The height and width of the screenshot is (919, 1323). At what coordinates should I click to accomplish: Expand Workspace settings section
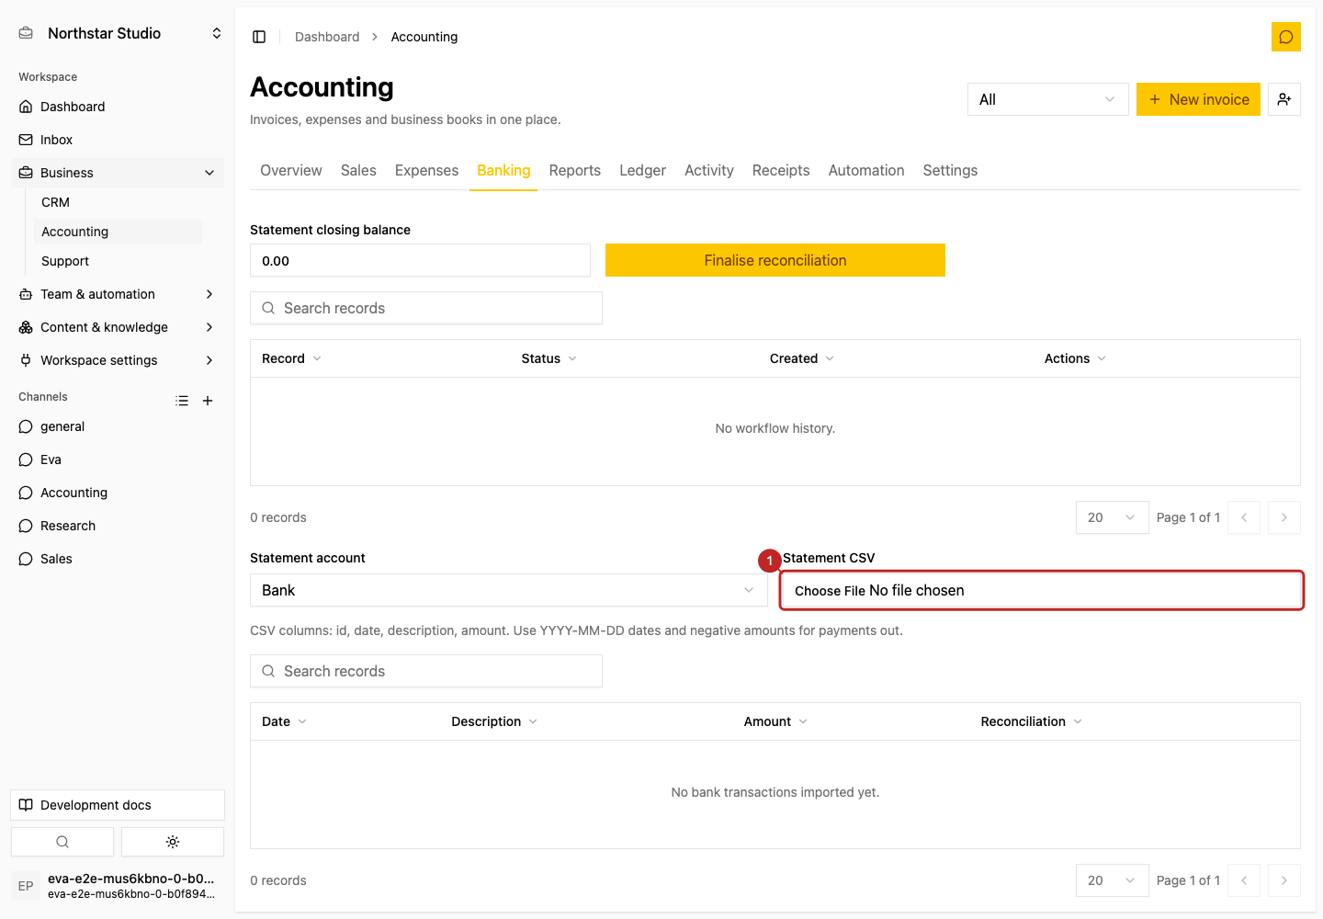tap(118, 360)
